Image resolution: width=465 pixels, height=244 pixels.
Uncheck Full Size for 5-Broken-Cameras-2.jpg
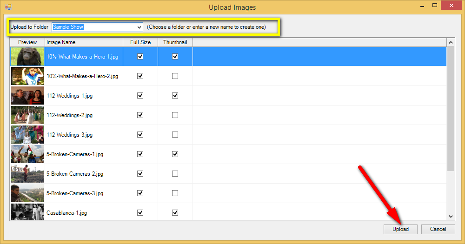pyautogui.click(x=140, y=174)
